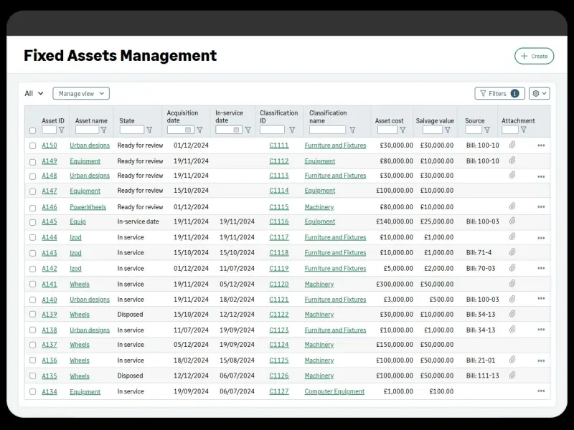The height and width of the screenshot is (430, 574).
Task: Expand the All view dropdown
Action: [34, 93]
